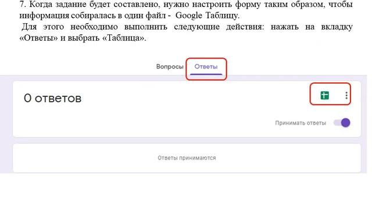The width and height of the screenshot is (372, 209).
Task: Toggle the «Принимать ответы» switch
Action: tap(342, 122)
